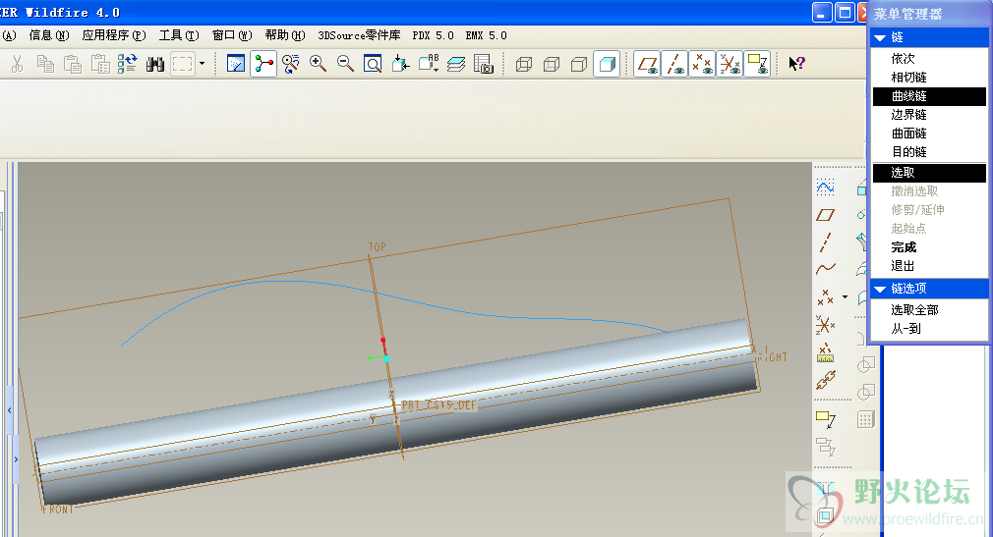The width and height of the screenshot is (993, 537).
Task: Toggle datum points visibility
Action: point(702,64)
